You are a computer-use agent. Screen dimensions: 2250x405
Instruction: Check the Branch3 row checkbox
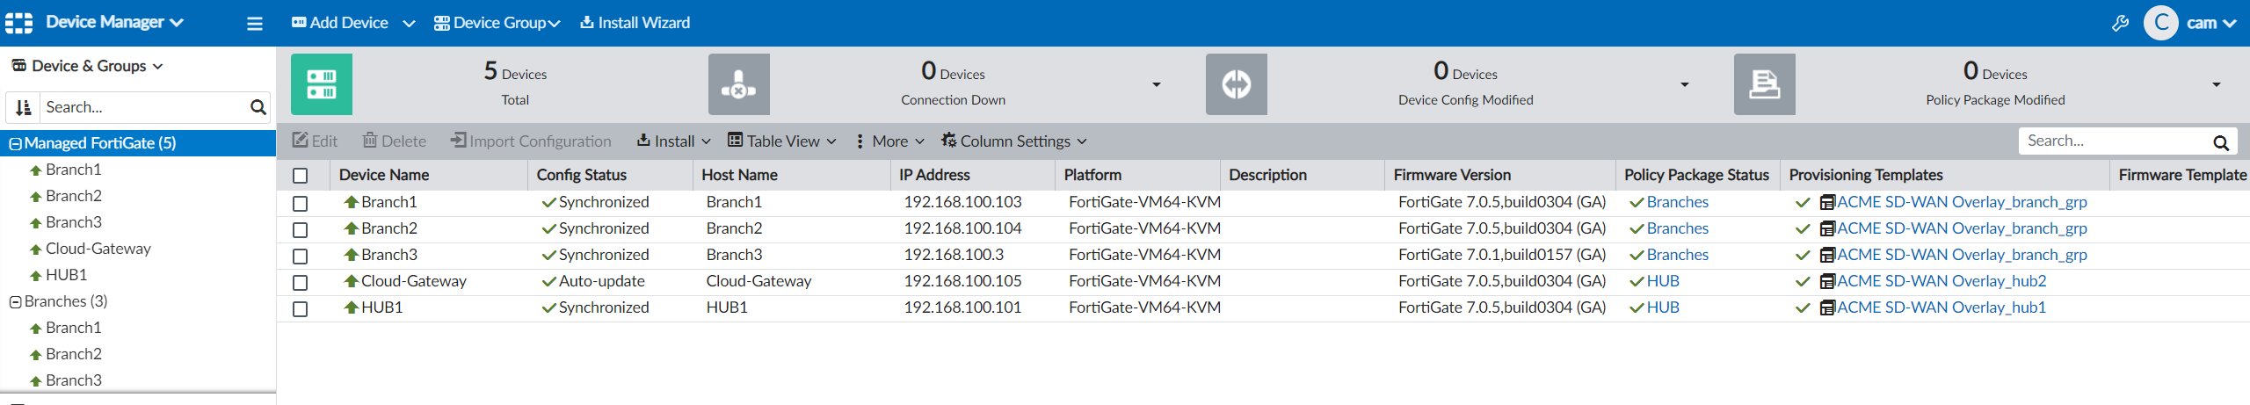pos(301,256)
